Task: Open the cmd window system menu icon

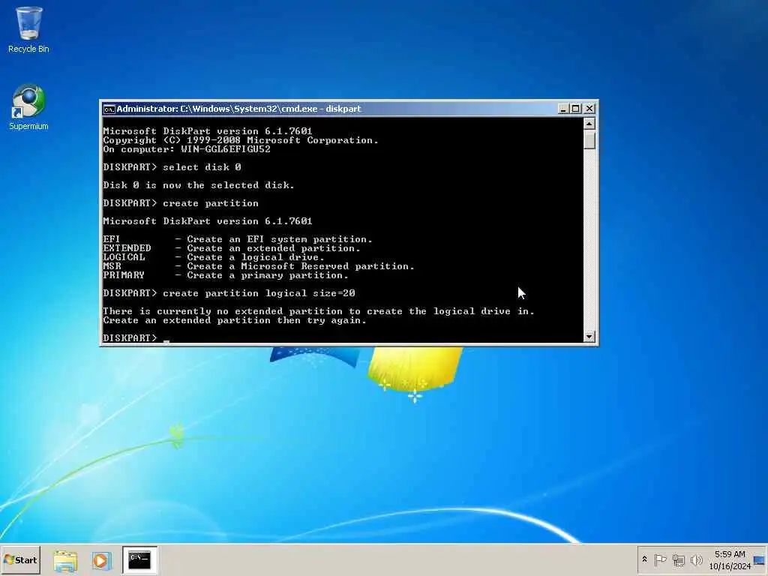Action: coord(109,109)
